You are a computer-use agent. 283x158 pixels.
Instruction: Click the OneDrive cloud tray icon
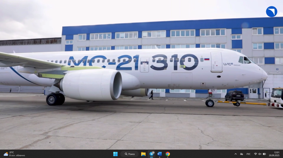242,154
